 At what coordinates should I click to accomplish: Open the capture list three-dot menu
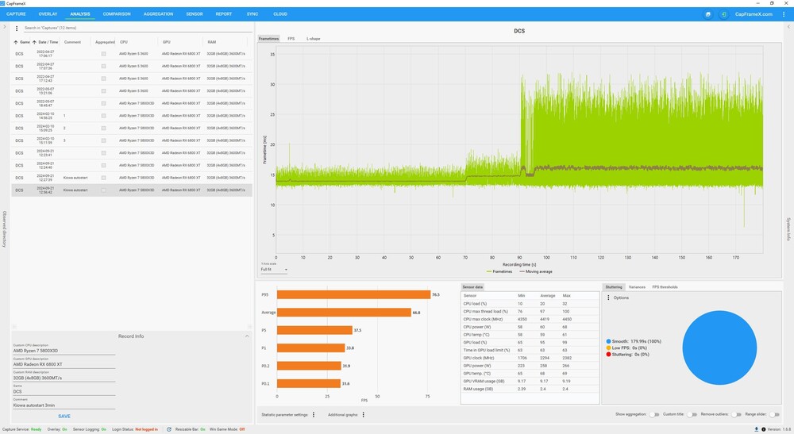click(17, 29)
